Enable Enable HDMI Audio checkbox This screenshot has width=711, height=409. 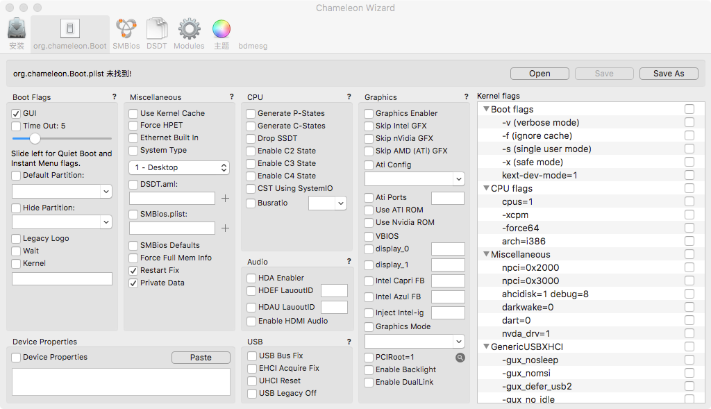[251, 321]
